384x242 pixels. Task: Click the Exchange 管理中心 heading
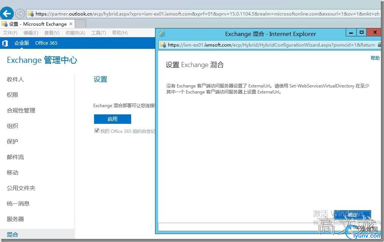point(42,60)
